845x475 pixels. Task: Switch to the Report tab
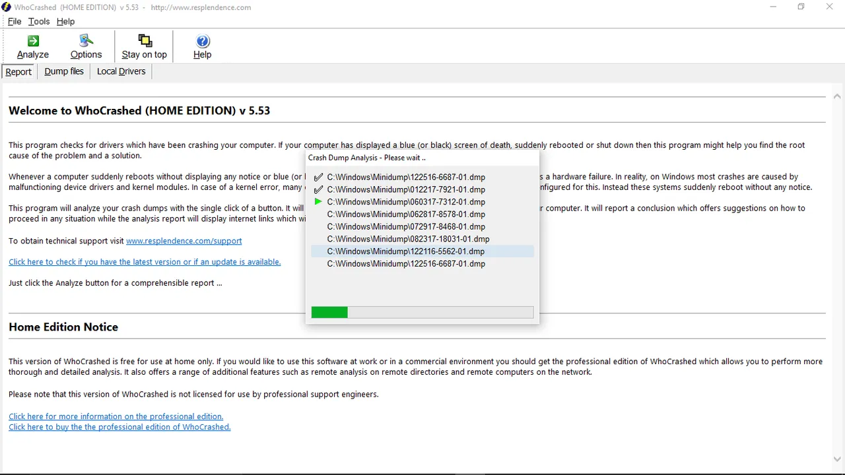18,72
